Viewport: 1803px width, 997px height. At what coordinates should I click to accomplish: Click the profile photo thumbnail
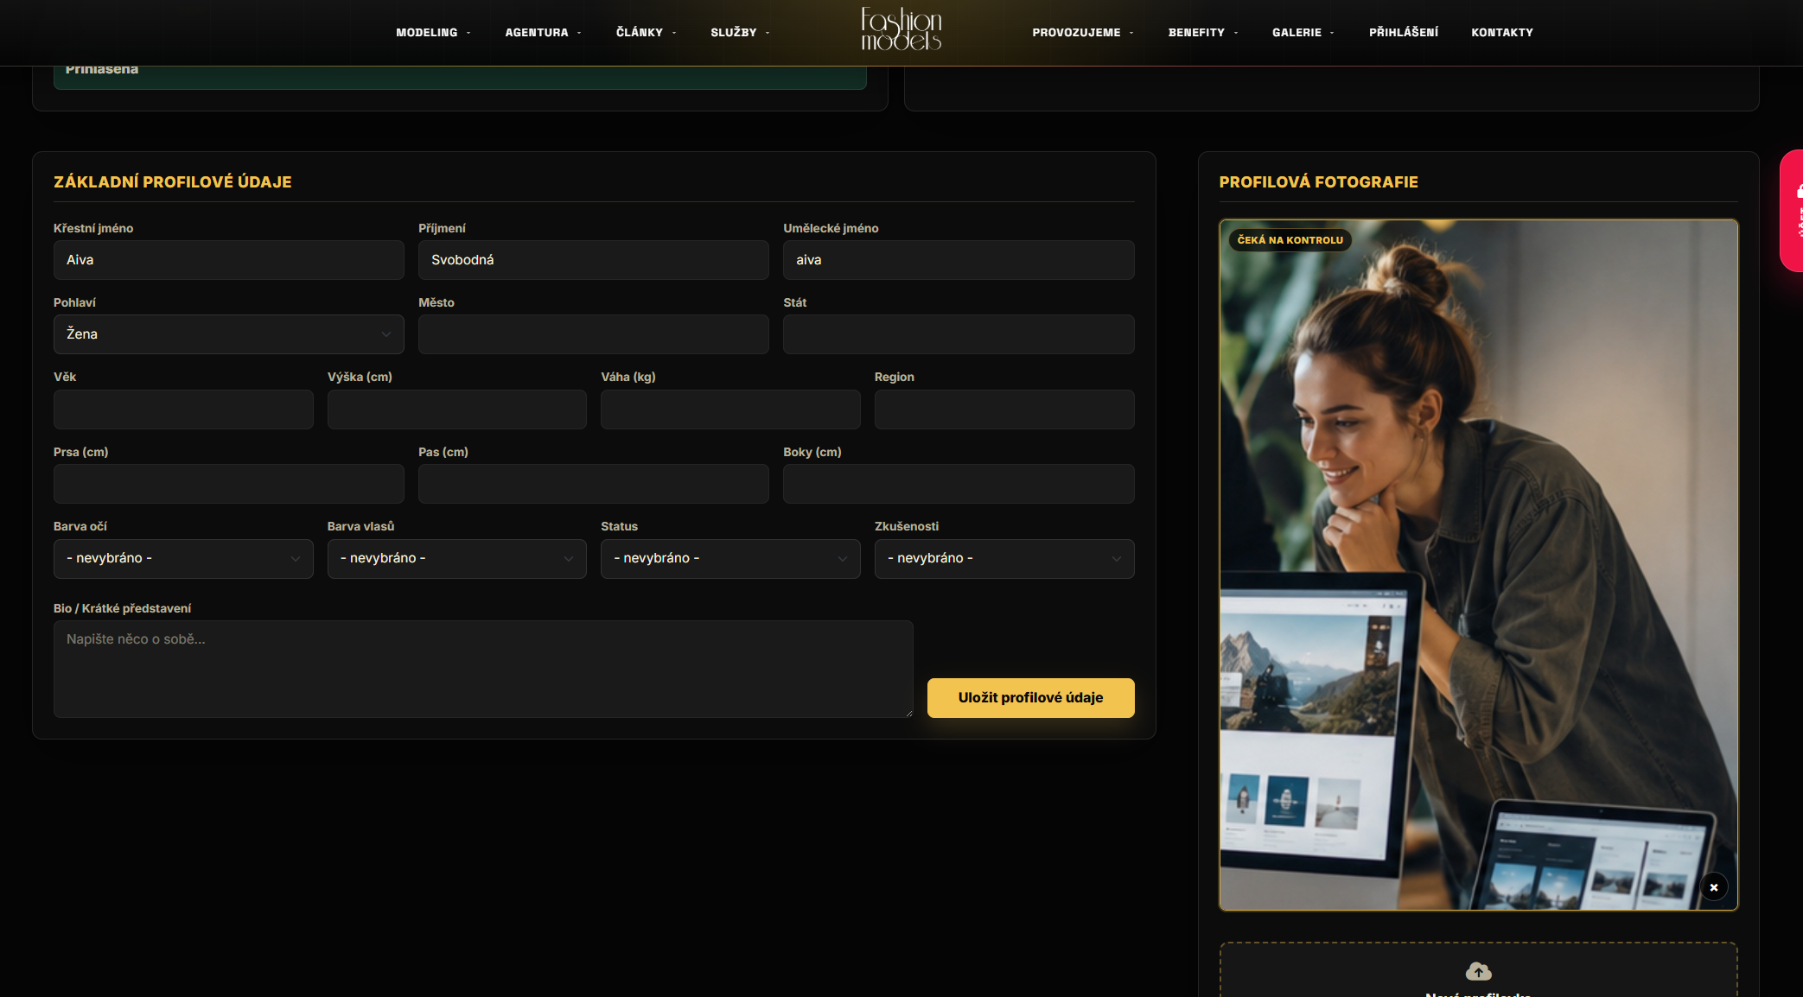pyautogui.click(x=1478, y=565)
